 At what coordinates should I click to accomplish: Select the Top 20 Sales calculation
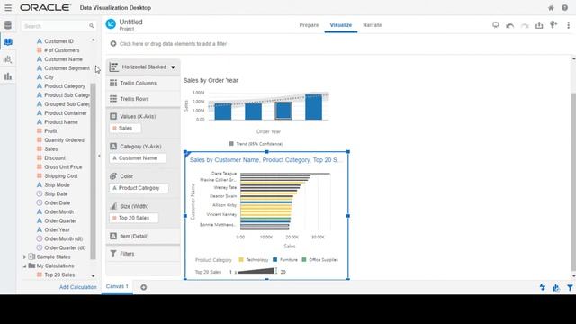59,274
